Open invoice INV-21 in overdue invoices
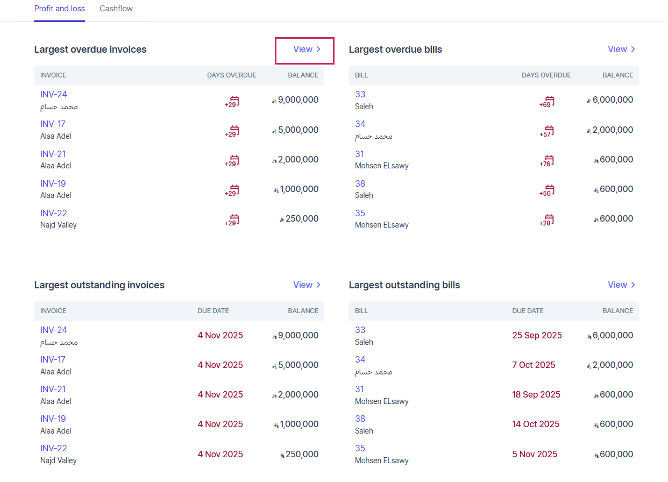 [x=53, y=154]
